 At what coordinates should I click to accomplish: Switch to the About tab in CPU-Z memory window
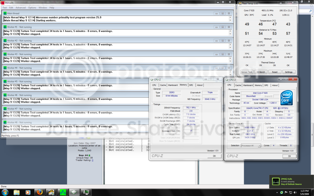(200, 85)
